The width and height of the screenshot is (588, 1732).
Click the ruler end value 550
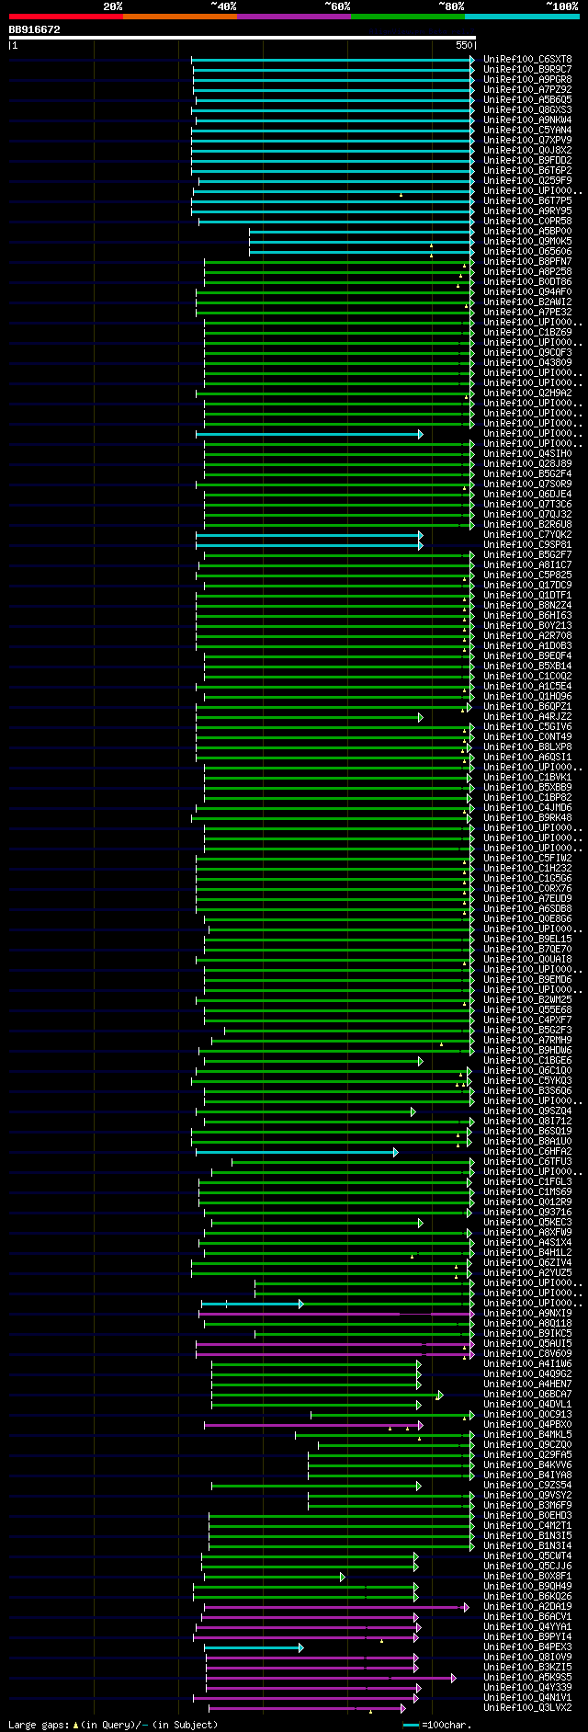[464, 45]
